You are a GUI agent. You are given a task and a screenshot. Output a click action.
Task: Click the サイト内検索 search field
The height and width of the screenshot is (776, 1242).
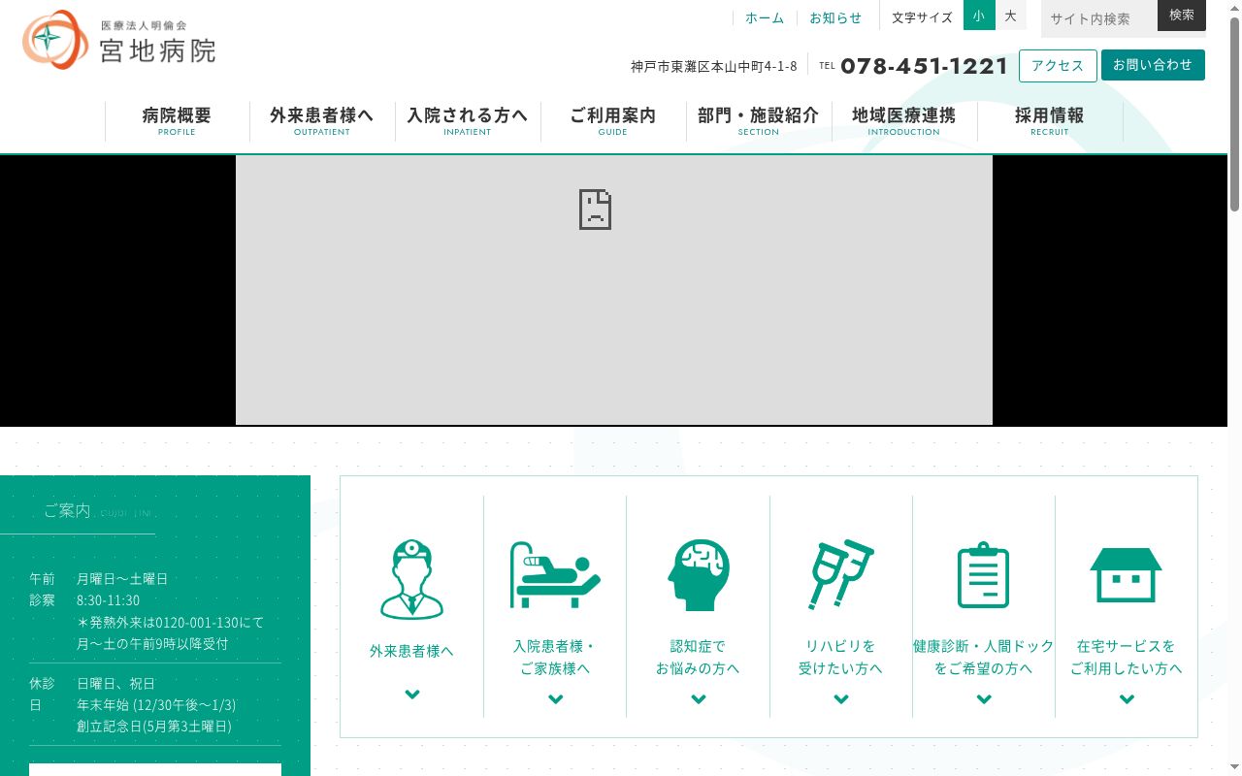pyautogui.click(x=1099, y=18)
